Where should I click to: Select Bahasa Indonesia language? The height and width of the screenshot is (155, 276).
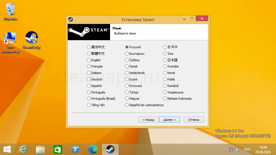(x=177, y=99)
